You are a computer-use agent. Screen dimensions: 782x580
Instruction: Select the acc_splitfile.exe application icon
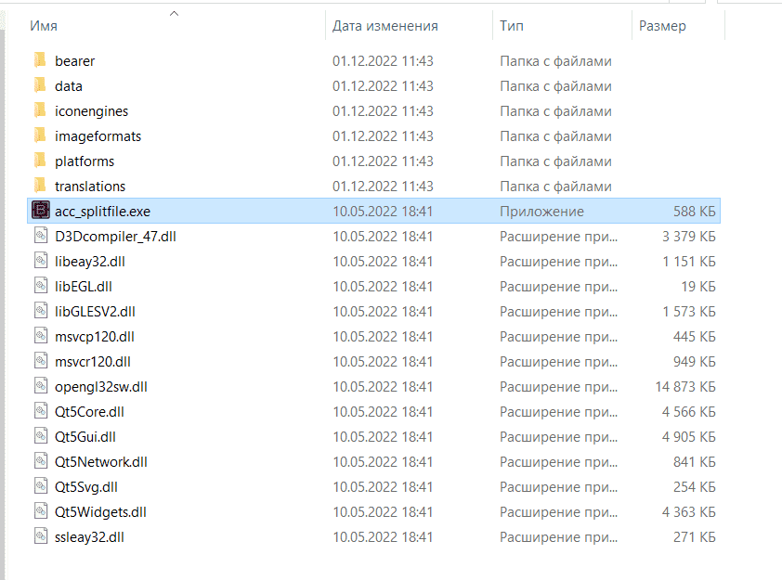click(x=41, y=211)
